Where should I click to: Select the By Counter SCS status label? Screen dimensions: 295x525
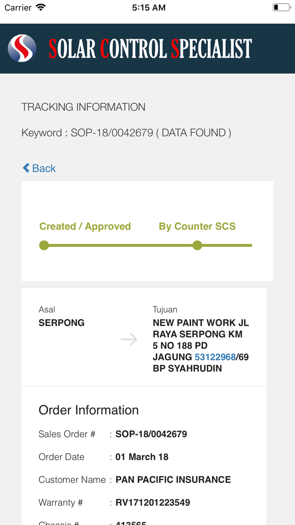[197, 226]
